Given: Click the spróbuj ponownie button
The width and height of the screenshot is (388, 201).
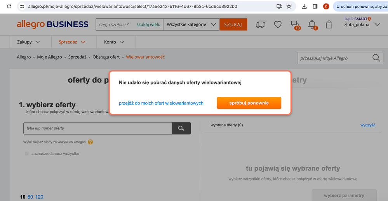Looking at the screenshot, I should 249,103.
